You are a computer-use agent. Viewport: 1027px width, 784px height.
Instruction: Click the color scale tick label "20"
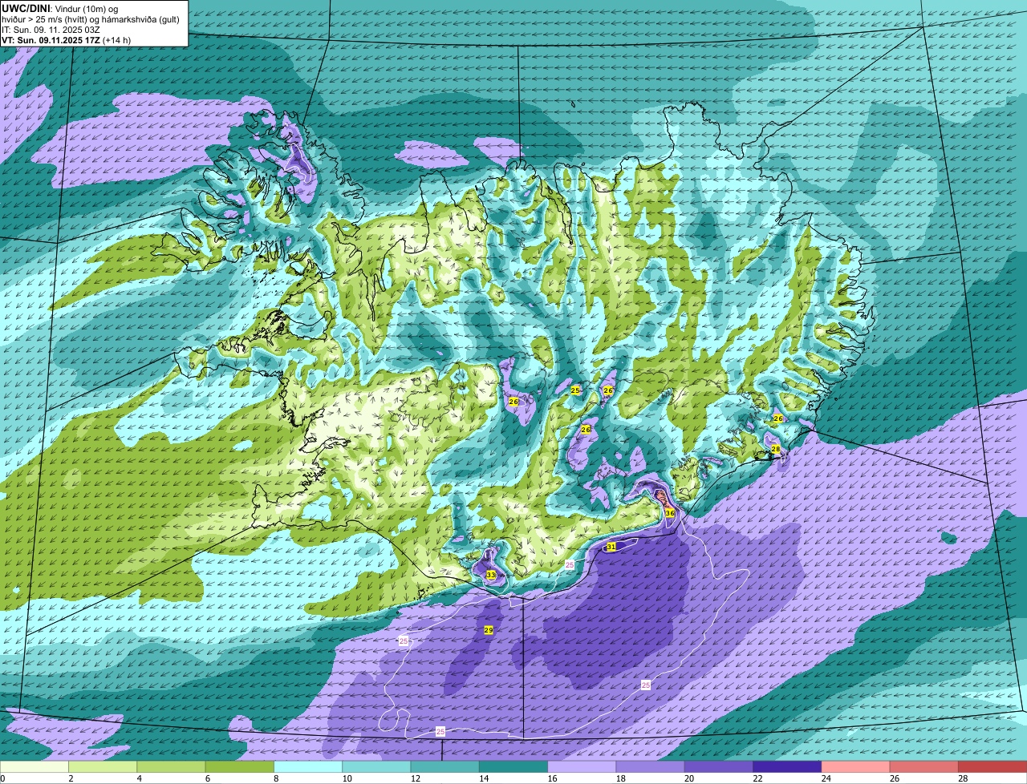click(688, 778)
